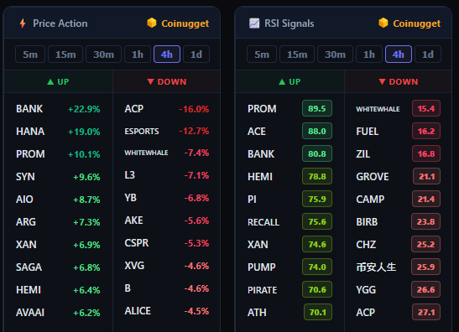The width and height of the screenshot is (459, 332).
Task: Click SYN in the UP list
Action: click(25, 177)
